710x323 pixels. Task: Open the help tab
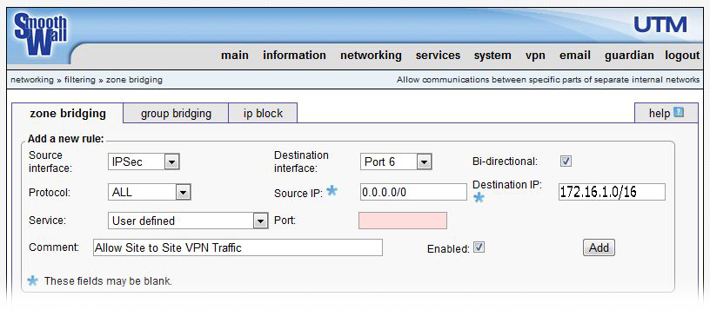tap(666, 113)
